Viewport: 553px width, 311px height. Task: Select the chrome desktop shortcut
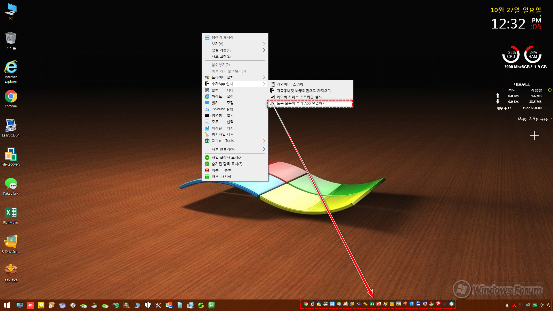click(11, 99)
